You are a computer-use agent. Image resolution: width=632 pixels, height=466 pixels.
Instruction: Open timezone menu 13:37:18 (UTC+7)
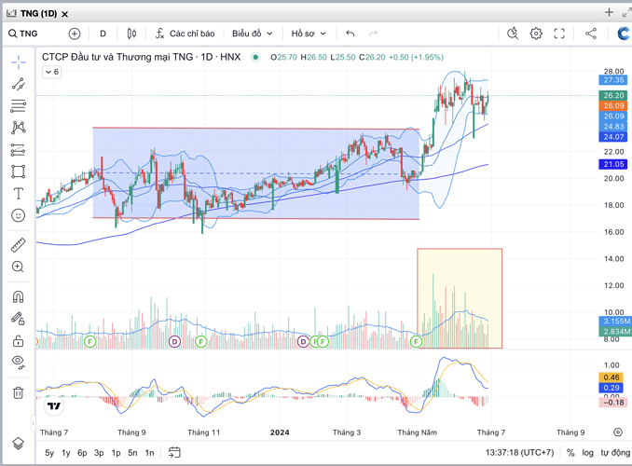click(519, 453)
